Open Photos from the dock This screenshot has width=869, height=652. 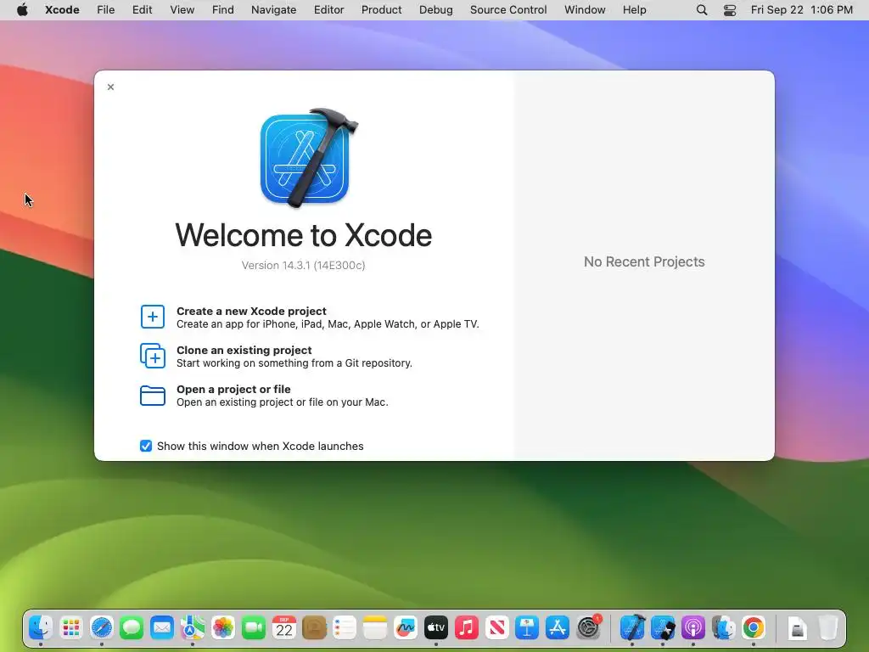click(223, 627)
